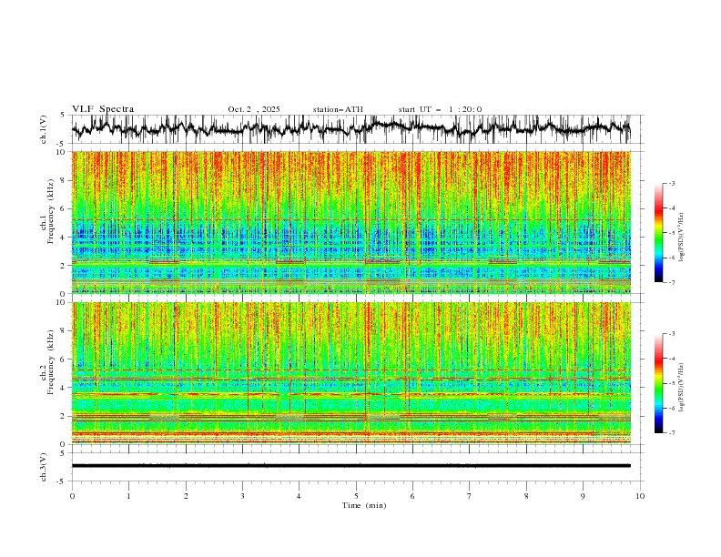Click time axis tick label "3"
Image resolution: width=721 pixels, height=557 pixels.
242,496
